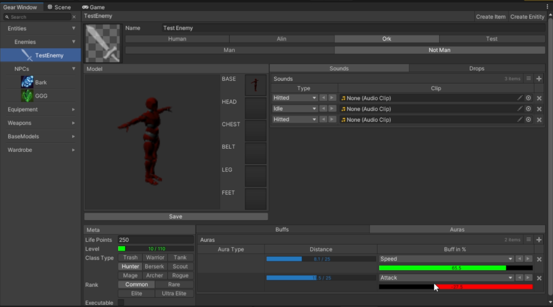Image resolution: width=553 pixels, height=307 pixels.
Task: Clear the search field with X icon
Action: coord(74,17)
